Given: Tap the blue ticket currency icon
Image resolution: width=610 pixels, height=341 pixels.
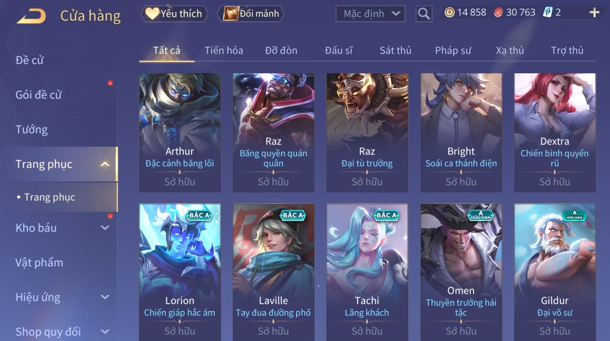Looking at the screenshot, I should (548, 12).
